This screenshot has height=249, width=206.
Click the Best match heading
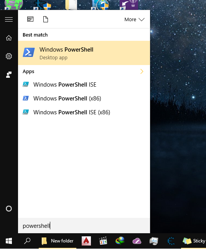click(35, 35)
